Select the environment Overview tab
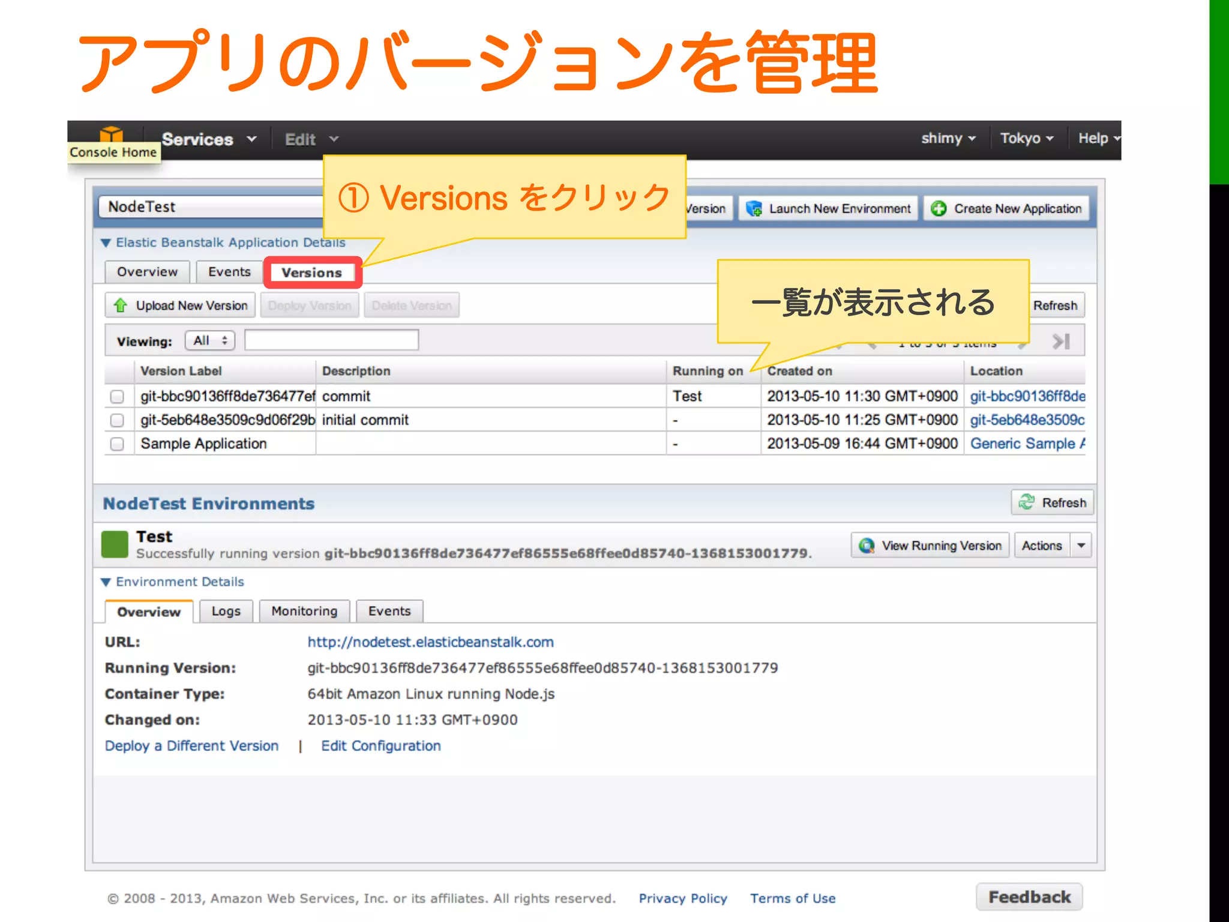The width and height of the screenshot is (1229, 922). [149, 612]
